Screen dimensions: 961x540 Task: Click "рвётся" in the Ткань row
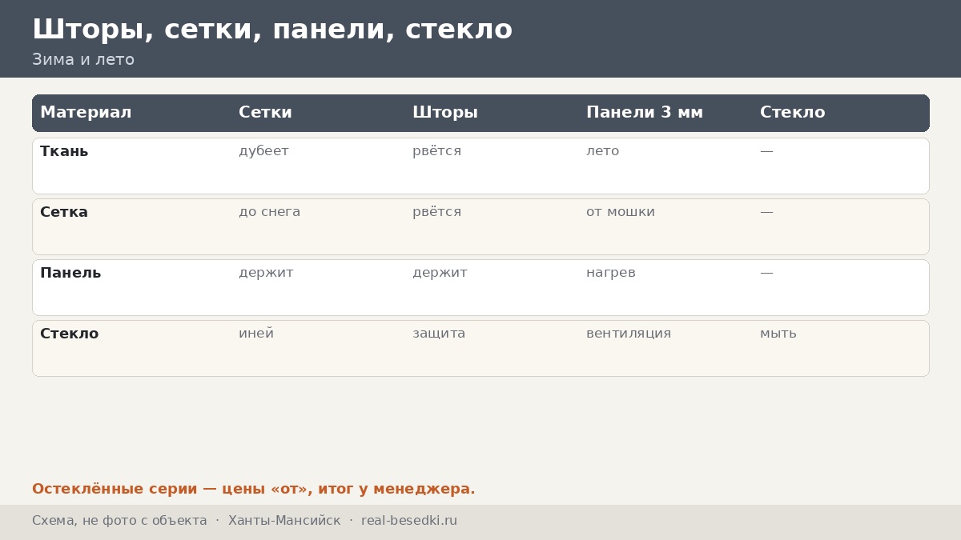click(x=436, y=151)
